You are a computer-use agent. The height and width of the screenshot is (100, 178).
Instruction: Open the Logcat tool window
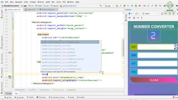[x=19, y=97]
